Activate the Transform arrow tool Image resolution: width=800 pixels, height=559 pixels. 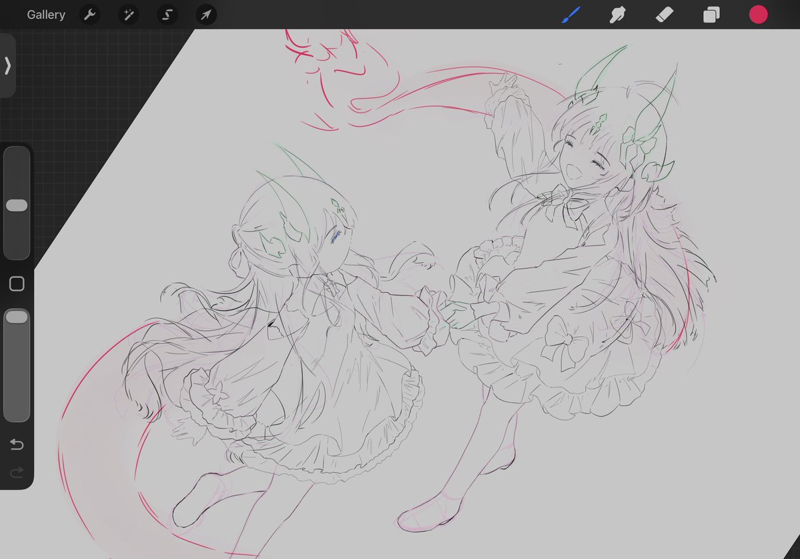tap(206, 15)
